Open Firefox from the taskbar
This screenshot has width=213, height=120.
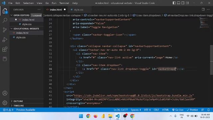96,116
